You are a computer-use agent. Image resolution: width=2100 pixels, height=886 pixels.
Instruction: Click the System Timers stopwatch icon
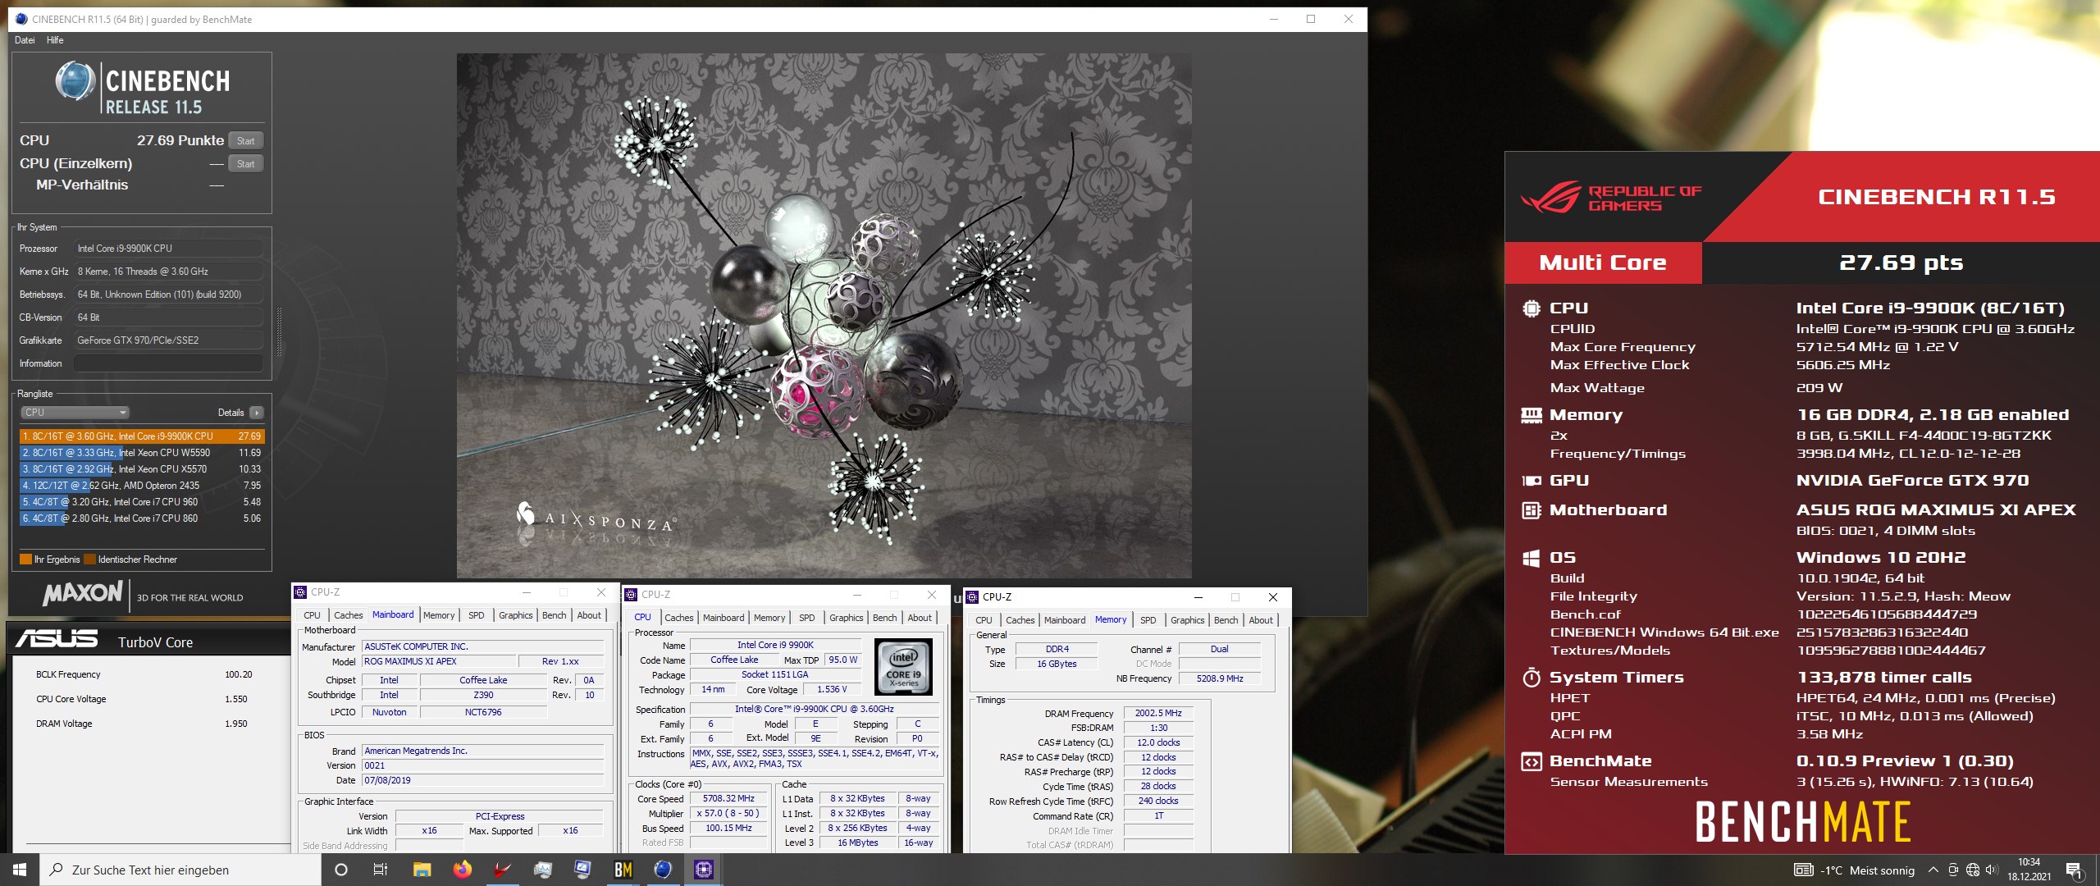(1531, 678)
